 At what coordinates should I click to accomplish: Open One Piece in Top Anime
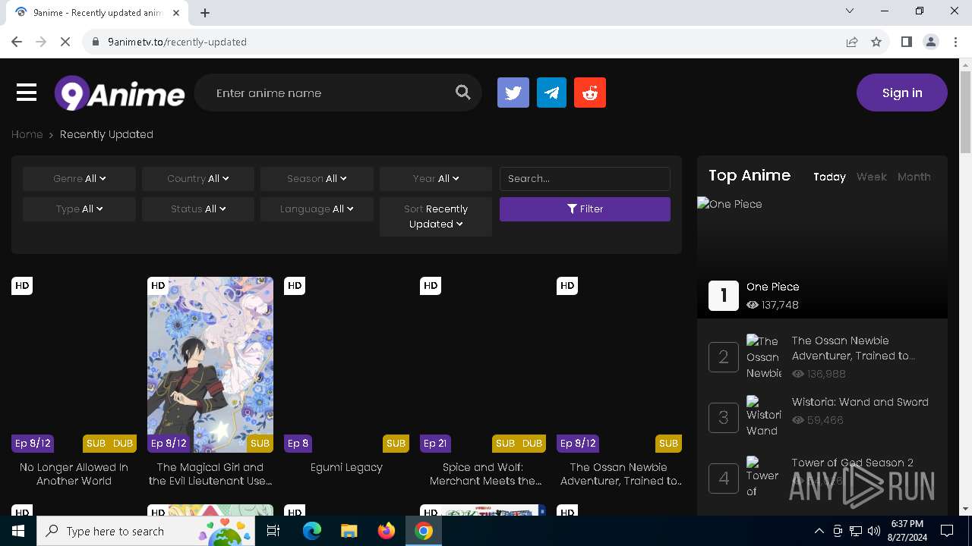pos(772,287)
